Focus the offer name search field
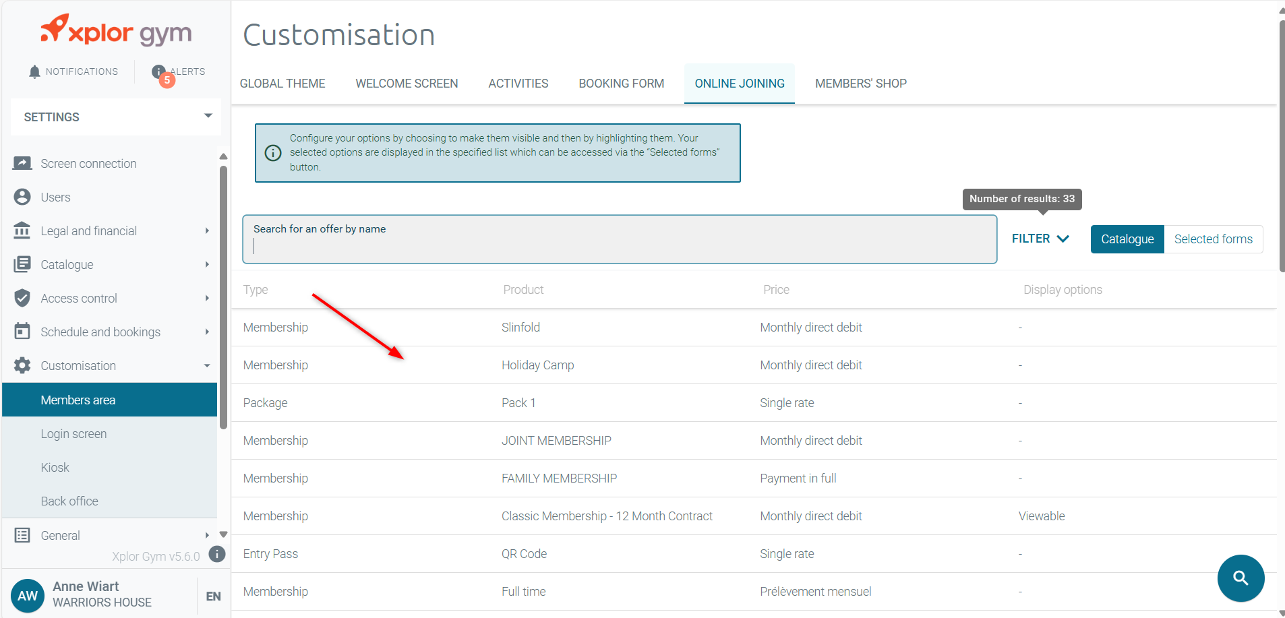 point(619,246)
